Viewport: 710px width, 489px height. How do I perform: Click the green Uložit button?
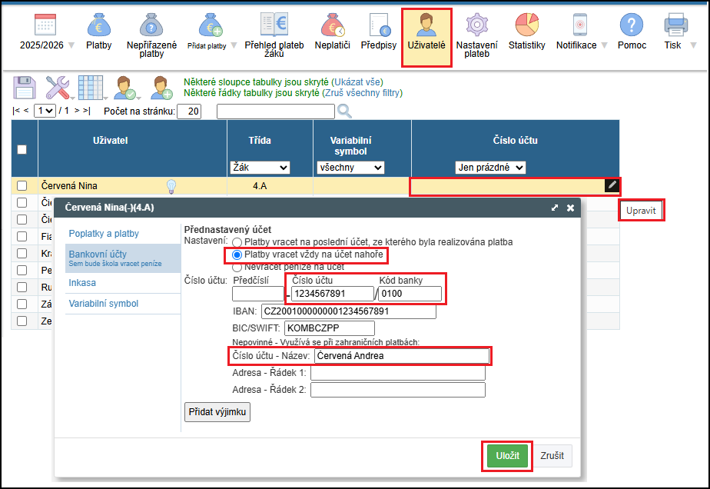point(507,455)
